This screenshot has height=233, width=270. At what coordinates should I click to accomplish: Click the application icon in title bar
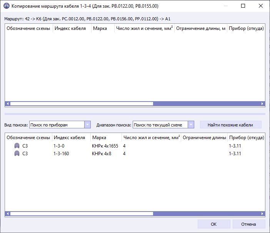pyautogui.click(x=7, y=6)
